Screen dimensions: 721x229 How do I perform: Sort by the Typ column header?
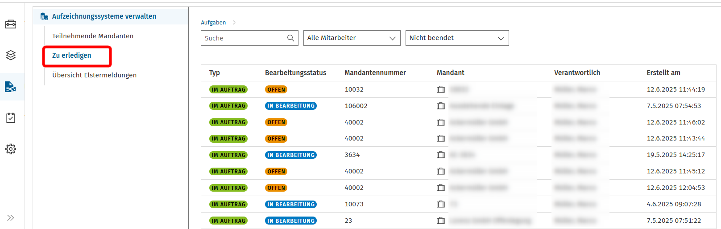(215, 73)
